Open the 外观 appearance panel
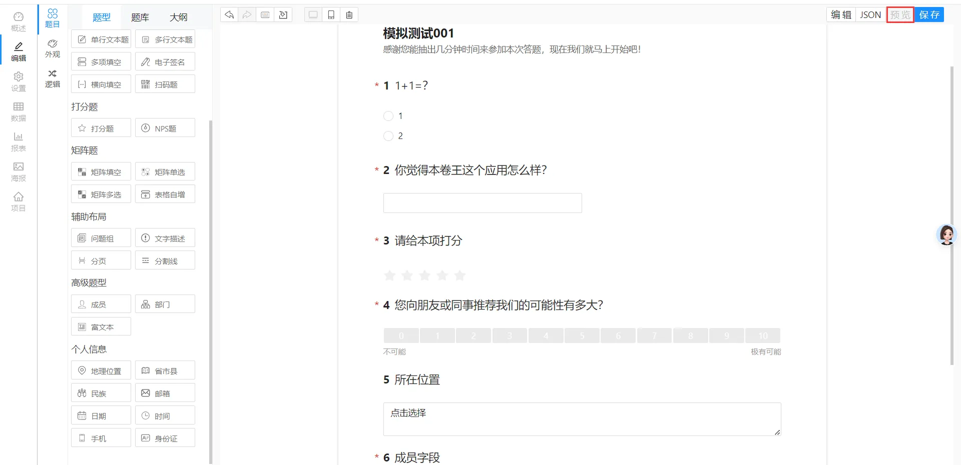The image size is (961, 465). click(x=53, y=48)
